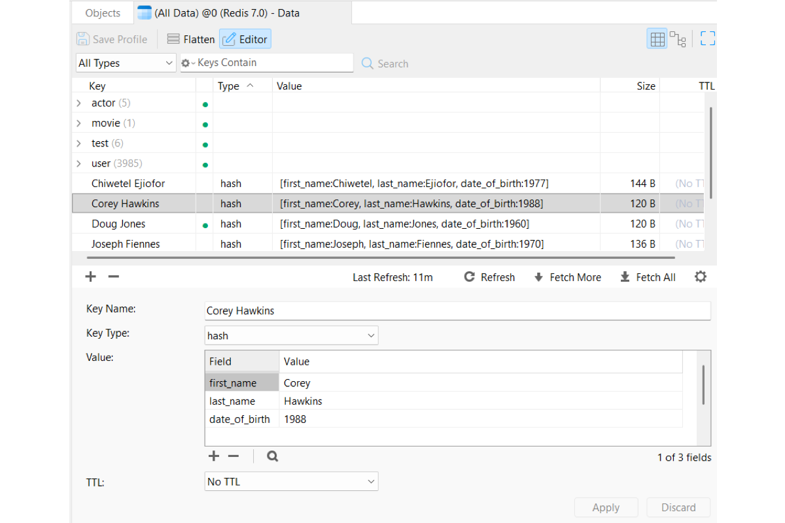Add a hash field with plus icon

(x=213, y=456)
